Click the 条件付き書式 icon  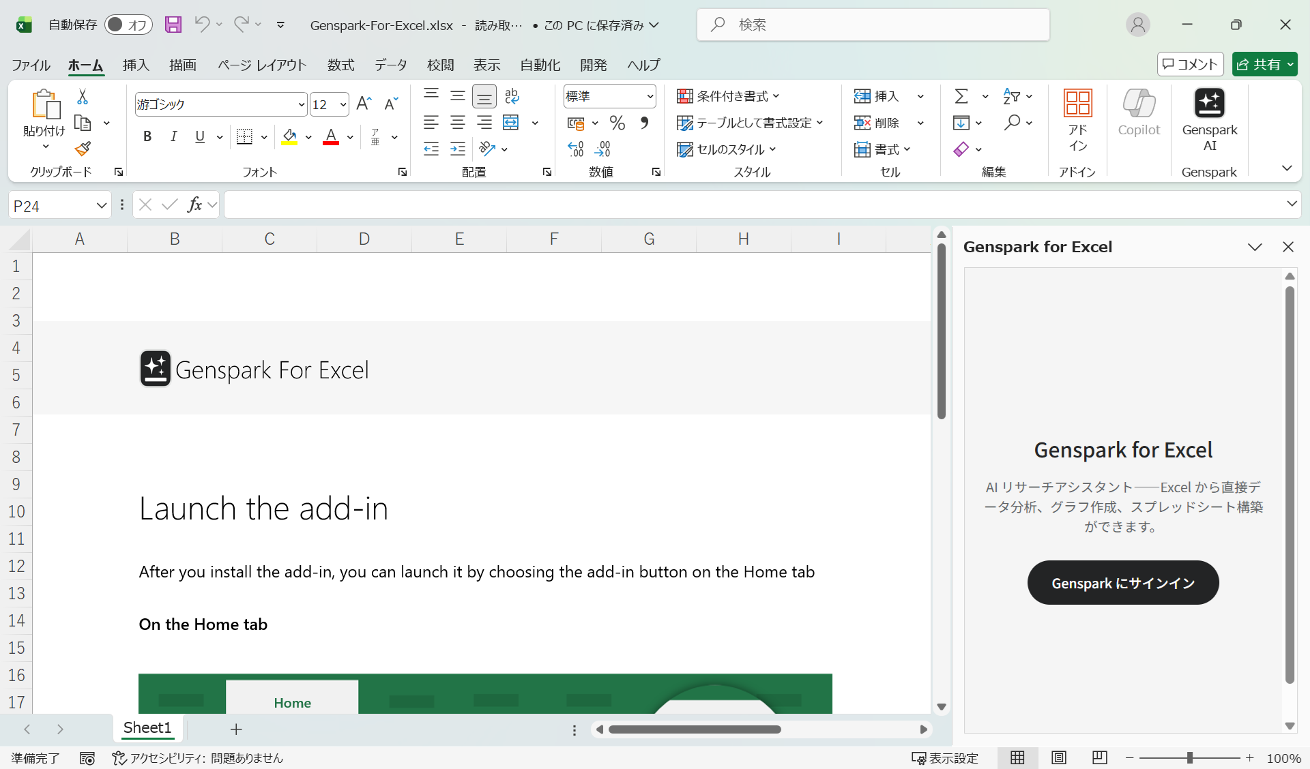684,96
